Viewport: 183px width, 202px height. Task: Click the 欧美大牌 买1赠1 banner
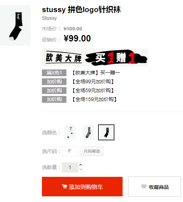tap(95, 57)
